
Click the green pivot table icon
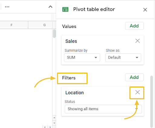pyautogui.click(x=65, y=9)
